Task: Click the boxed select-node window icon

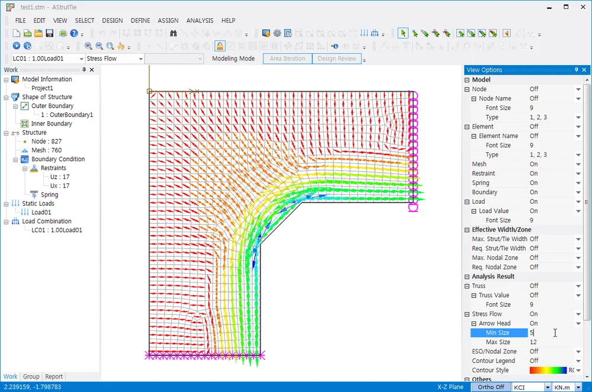Action: (460, 33)
